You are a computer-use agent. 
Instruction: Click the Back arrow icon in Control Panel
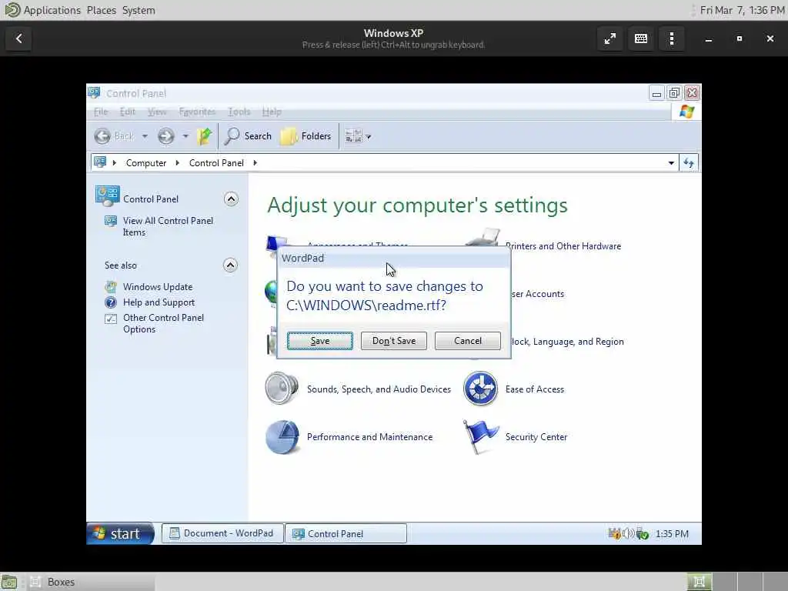[x=102, y=136]
